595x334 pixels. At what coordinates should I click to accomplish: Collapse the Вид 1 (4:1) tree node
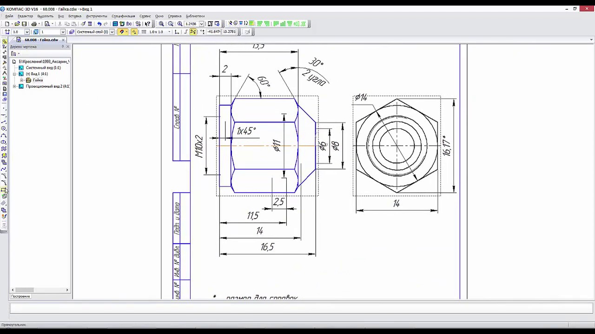click(x=14, y=74)
